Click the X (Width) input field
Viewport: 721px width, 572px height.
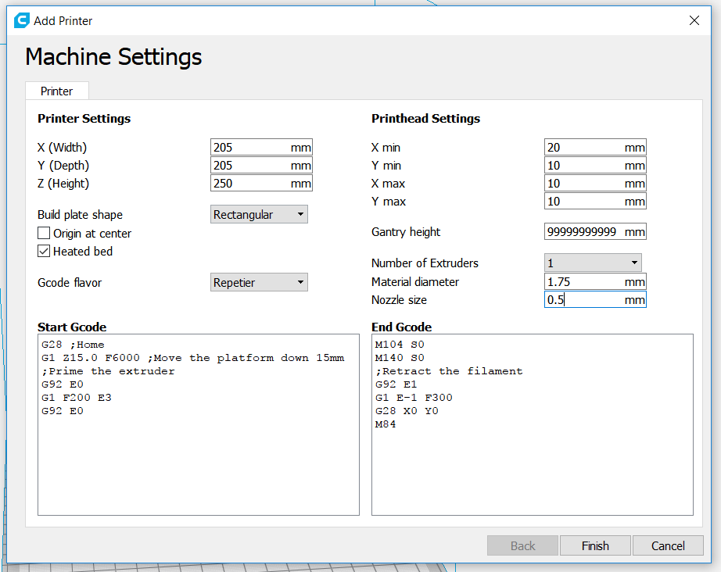coord(250,148)
